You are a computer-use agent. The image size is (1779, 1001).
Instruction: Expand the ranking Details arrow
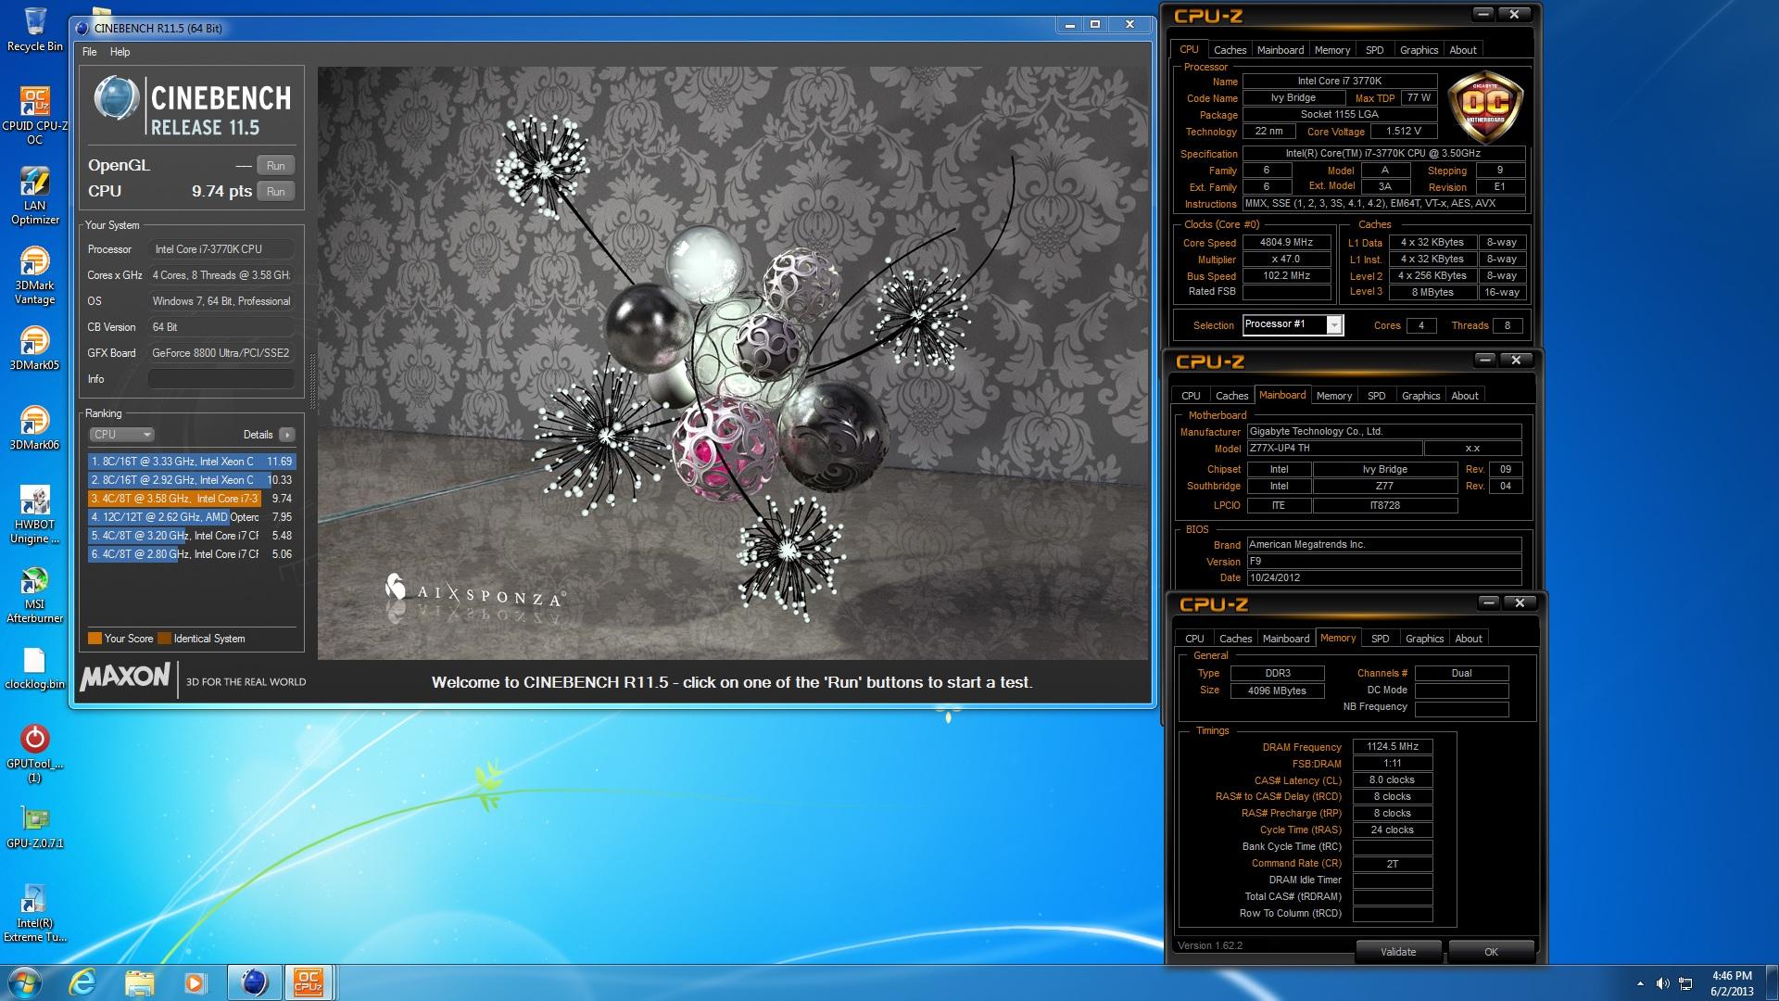coord(287,435)
